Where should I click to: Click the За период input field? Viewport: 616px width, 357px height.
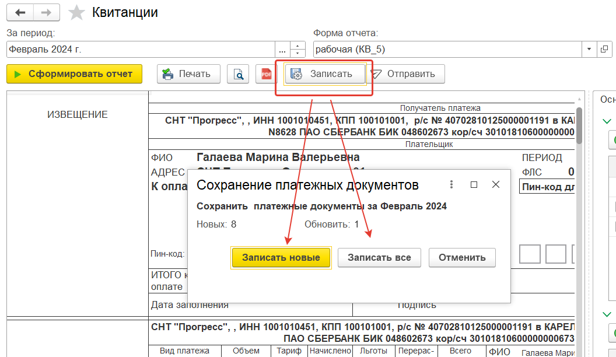[140, 49]
